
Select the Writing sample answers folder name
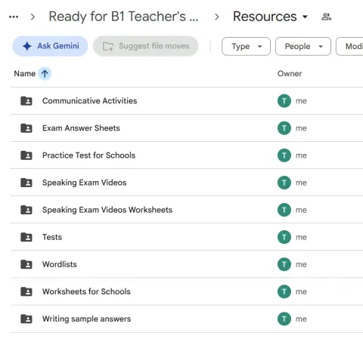[x=86, y=319]
